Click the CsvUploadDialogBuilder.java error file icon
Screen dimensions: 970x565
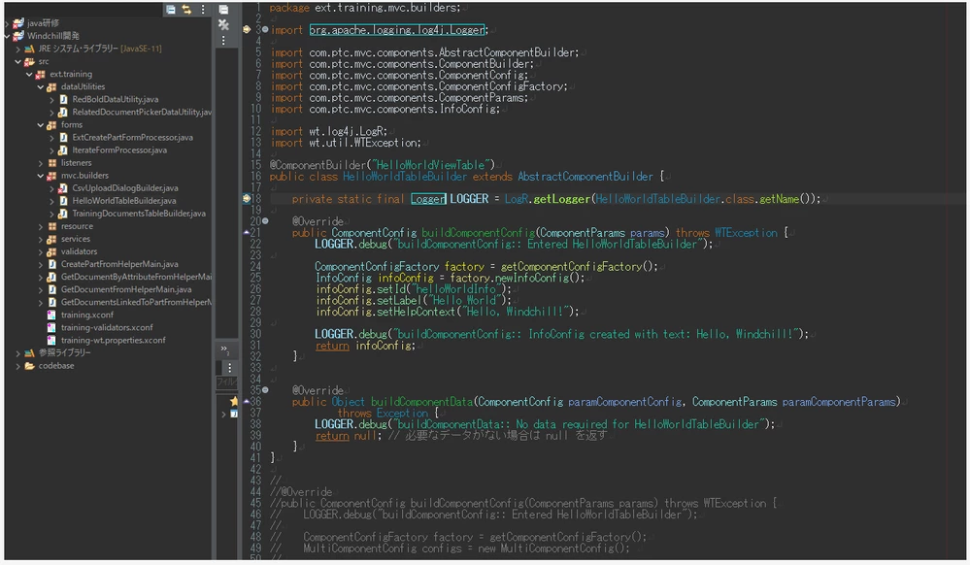point(63,188)
